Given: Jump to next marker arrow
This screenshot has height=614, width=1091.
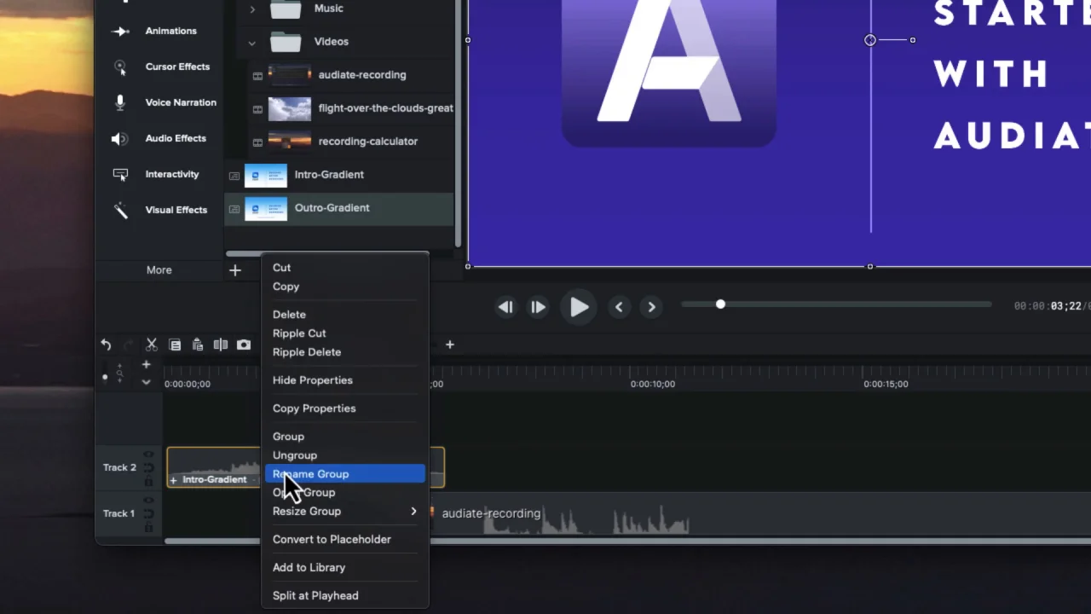Looking at the screenshot, I should [651, 307].
